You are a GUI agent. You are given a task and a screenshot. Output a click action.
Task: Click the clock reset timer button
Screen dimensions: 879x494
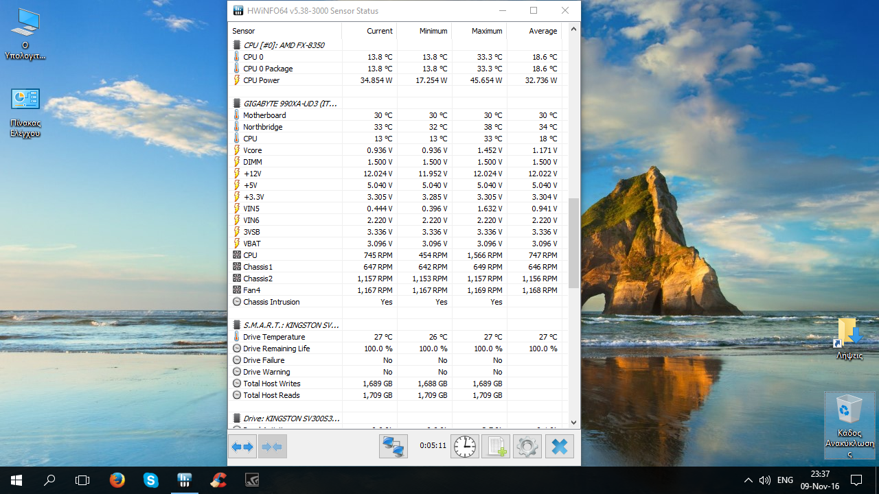point(465,447)
